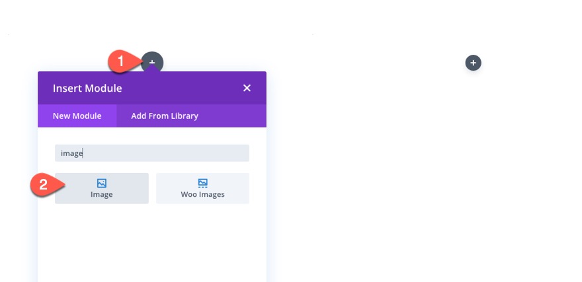Place cursor at end of search text
The width and height of the screenshot is (582, 282).
[x=83, y=153]
